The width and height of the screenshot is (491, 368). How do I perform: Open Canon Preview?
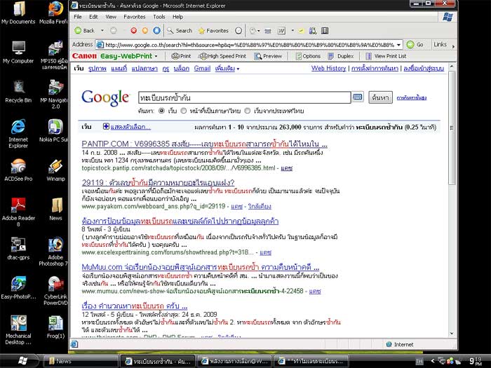(268, 56)
